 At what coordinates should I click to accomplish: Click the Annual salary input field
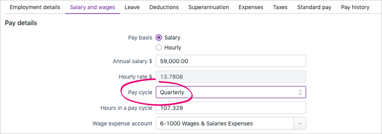pyautogui.click(x=231, y=61)
